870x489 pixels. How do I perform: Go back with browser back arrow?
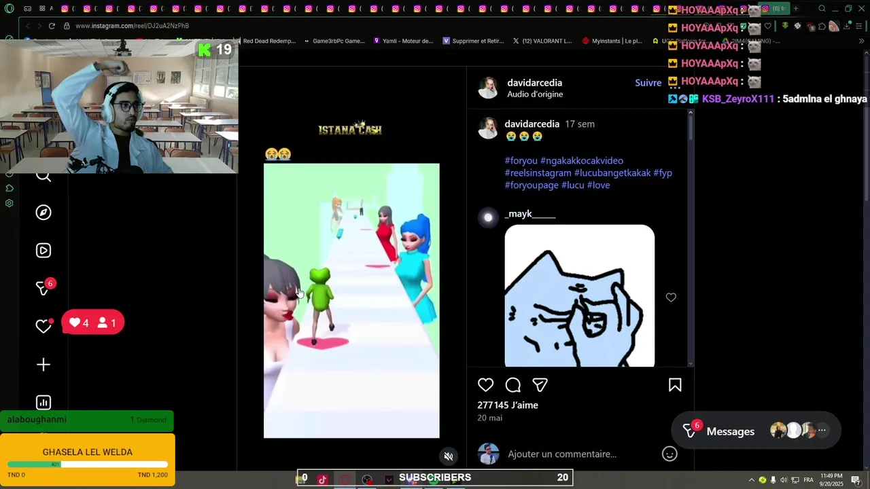28,26
